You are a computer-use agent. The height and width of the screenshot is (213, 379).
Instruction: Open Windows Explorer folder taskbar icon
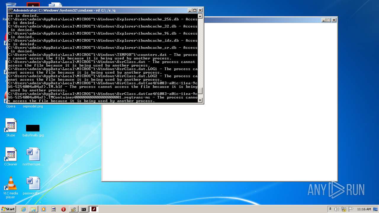pos(33,209)
